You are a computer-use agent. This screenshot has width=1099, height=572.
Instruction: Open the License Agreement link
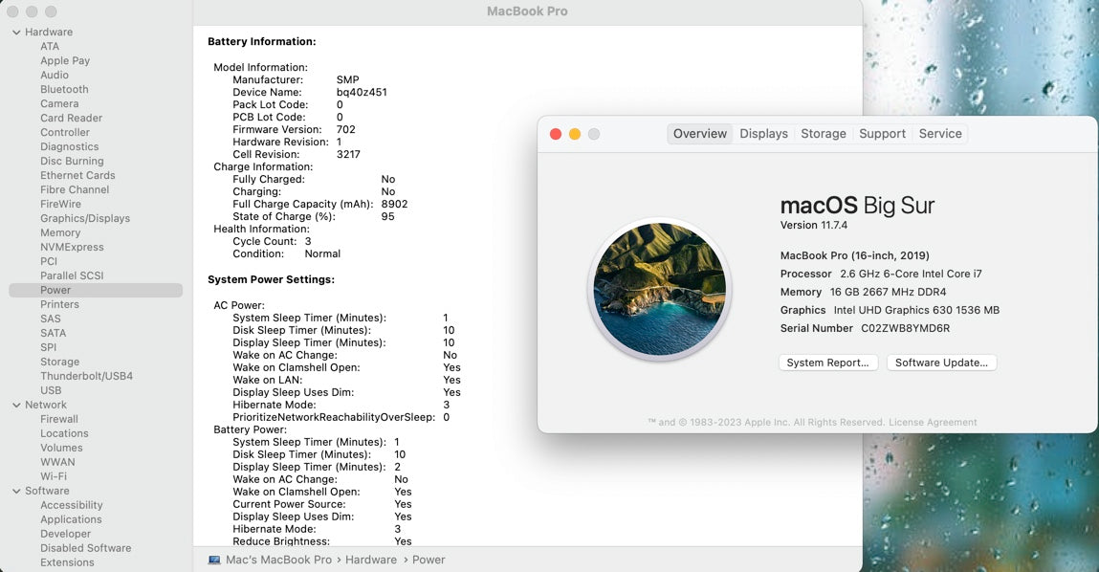point(933,422)
